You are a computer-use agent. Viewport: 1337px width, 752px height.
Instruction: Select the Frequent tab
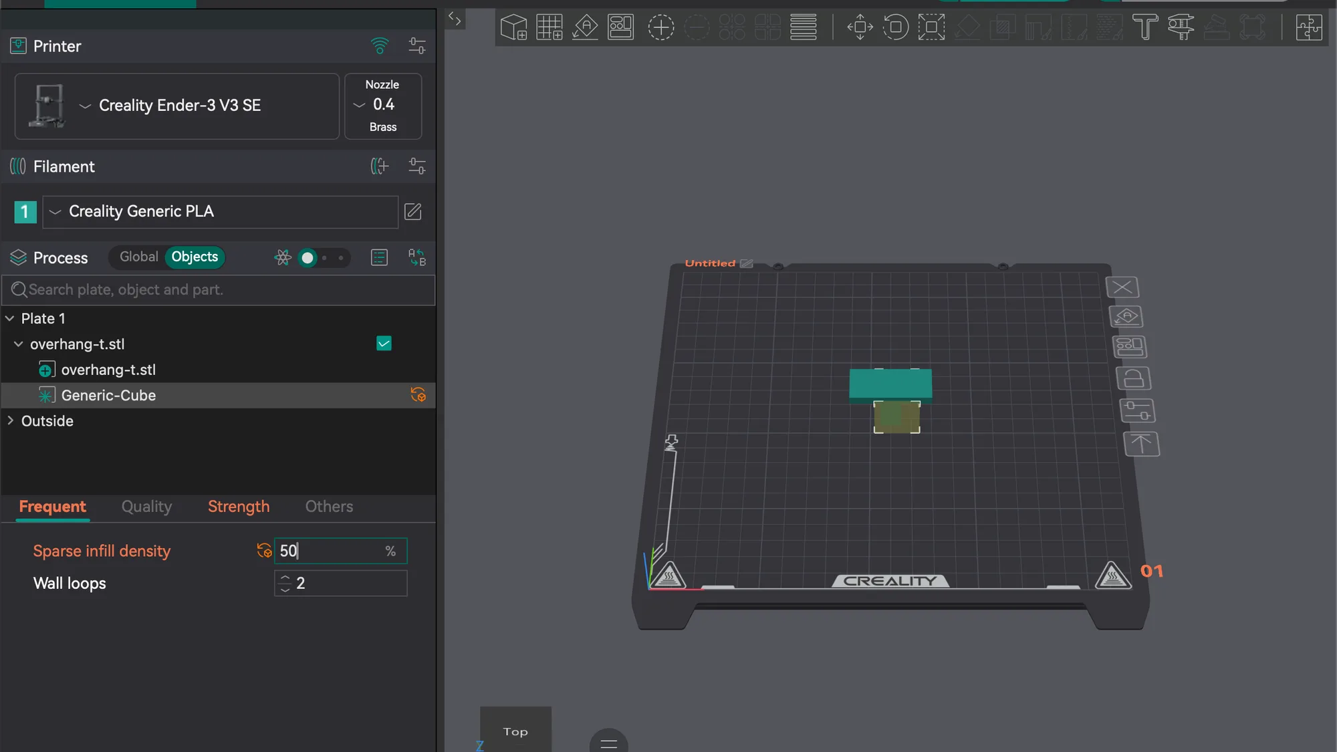[52, 507]
